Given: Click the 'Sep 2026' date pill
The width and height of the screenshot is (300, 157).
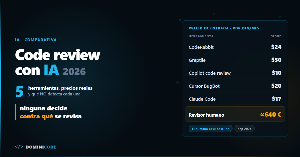Looking at the screenshot, I should pos(244,129).
